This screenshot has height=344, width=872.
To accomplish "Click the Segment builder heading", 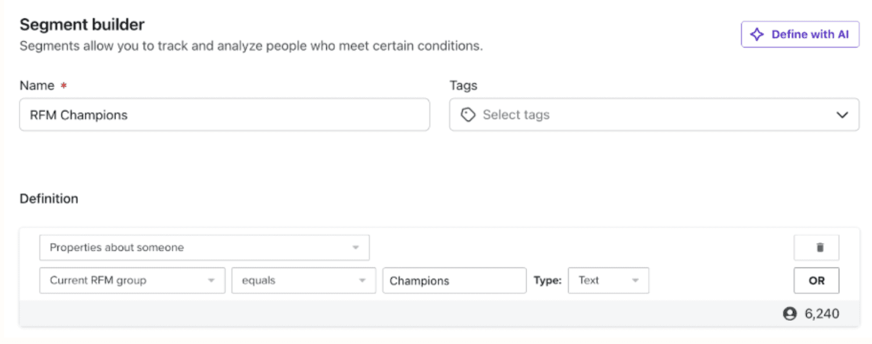I will tap(82, 24).
